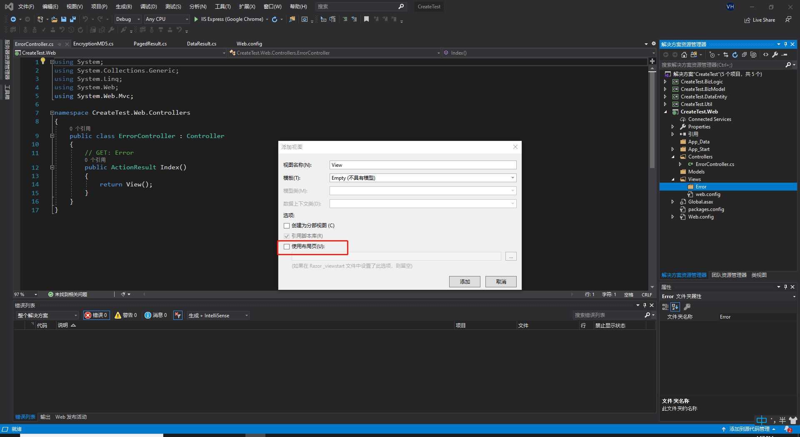Click the browser refresh icon beside IIS Express
800x437 pixels.
[x=275, y=19]
